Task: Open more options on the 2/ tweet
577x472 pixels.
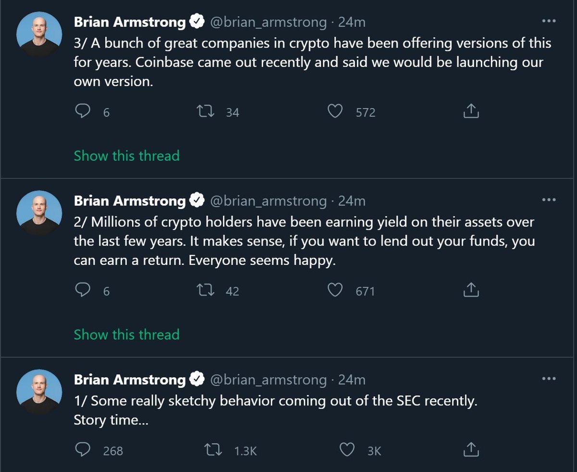Action: [x=549, y=200]
